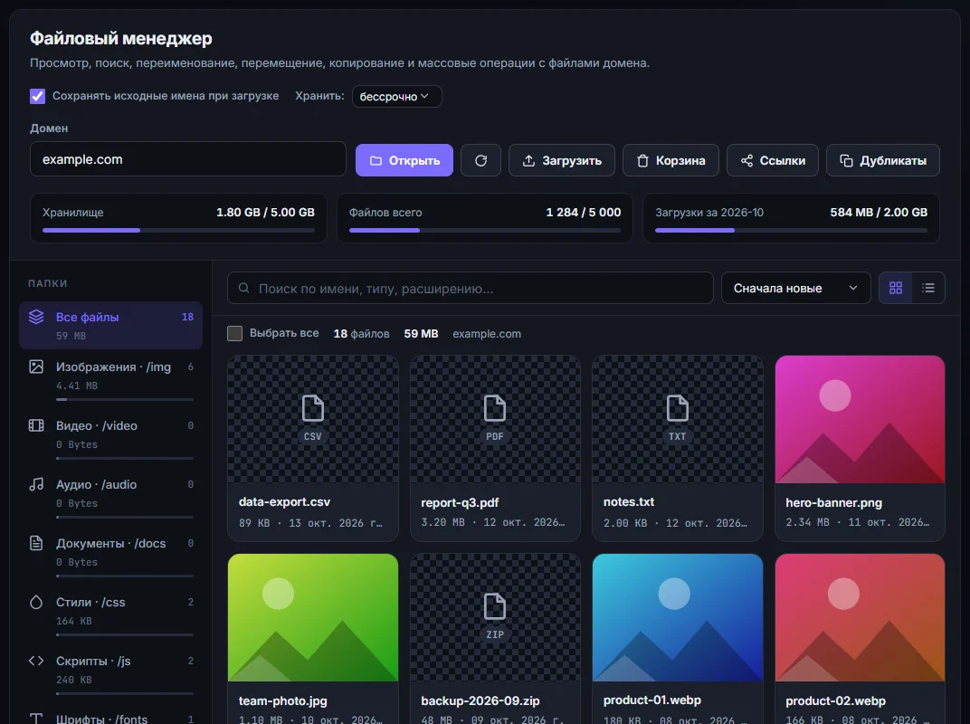This screenshot has height=724, width=970.
Task: Check the Выбрать все checkbox
Action: tap(234, 333)
